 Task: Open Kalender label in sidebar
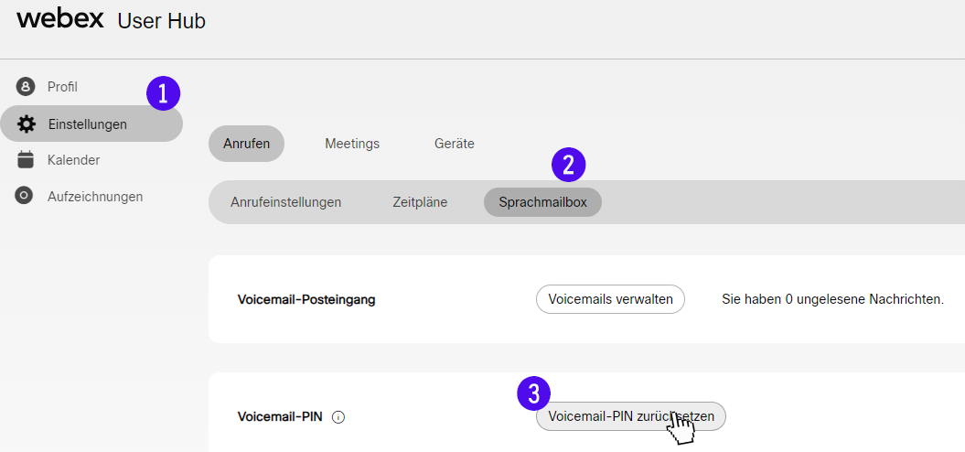[x=73, y=160]
